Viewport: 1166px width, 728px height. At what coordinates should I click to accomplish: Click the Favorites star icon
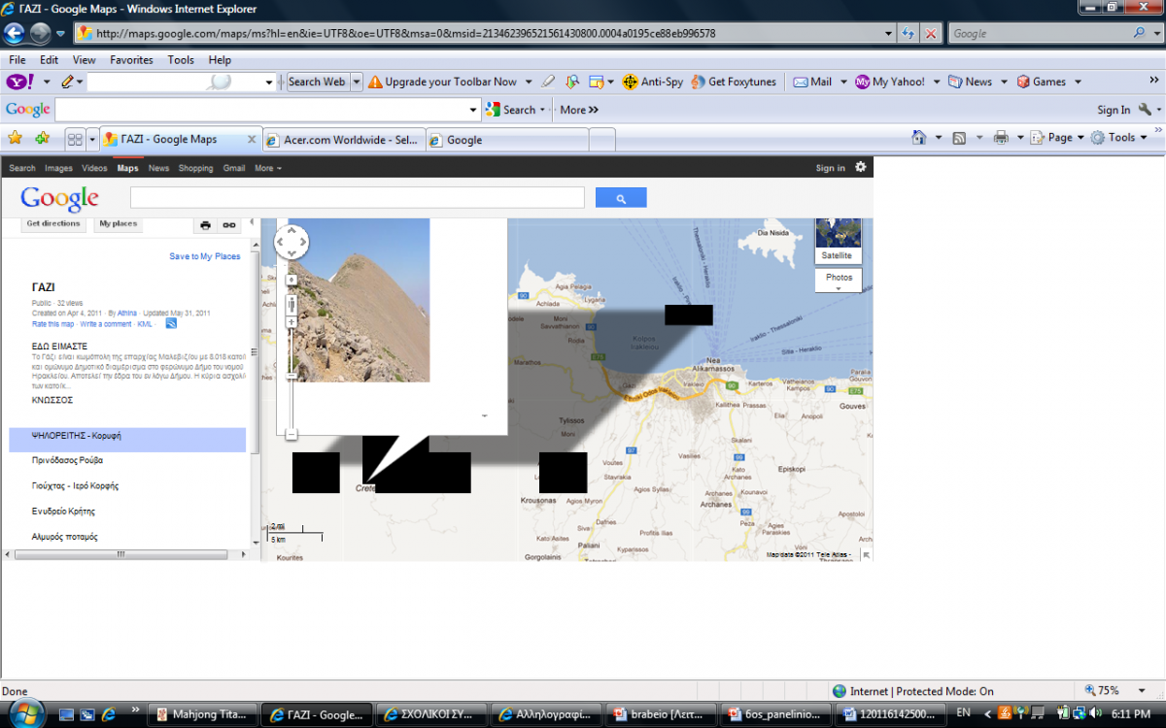(15, 138)
